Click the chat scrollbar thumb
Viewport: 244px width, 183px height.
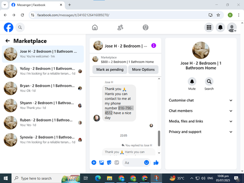(x=159, y=138)
